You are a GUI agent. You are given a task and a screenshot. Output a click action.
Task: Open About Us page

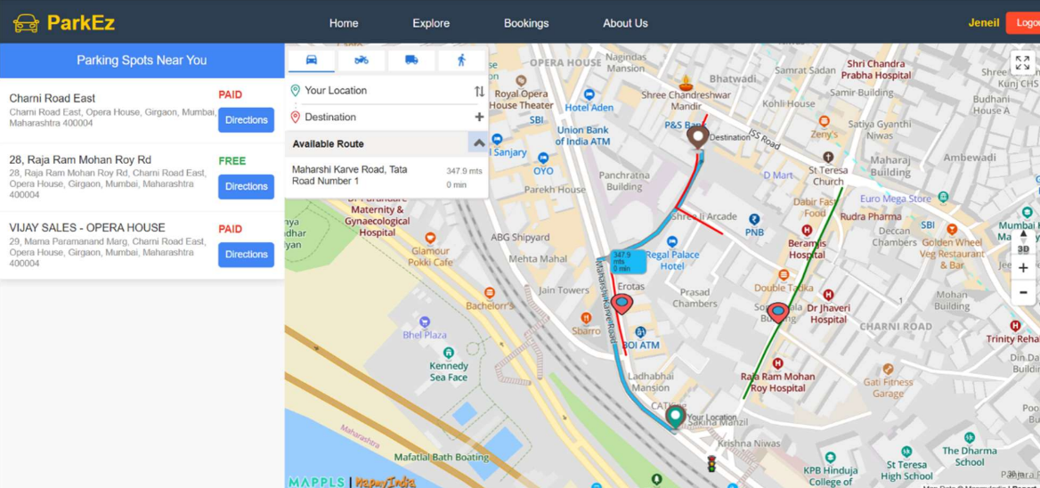tap(625, 23)
